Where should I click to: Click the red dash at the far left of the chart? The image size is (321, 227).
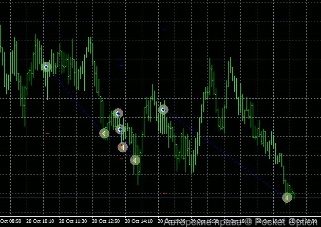tap(47, 133)
